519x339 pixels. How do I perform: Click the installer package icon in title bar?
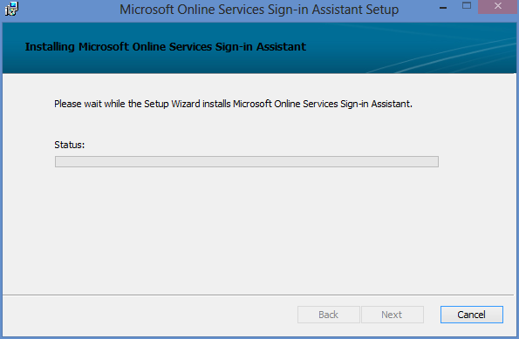11,9
